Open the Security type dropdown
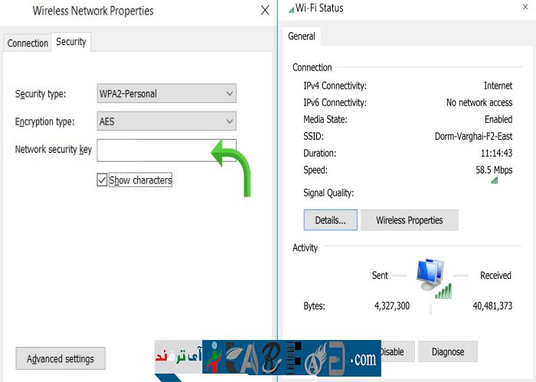 coord(166,94)
